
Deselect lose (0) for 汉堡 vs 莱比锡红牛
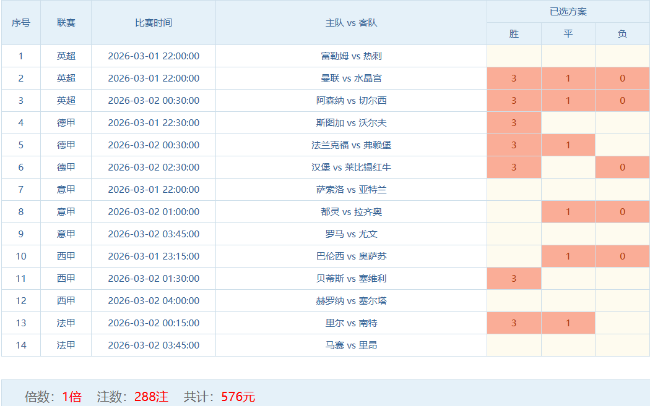tap(622, 167)
